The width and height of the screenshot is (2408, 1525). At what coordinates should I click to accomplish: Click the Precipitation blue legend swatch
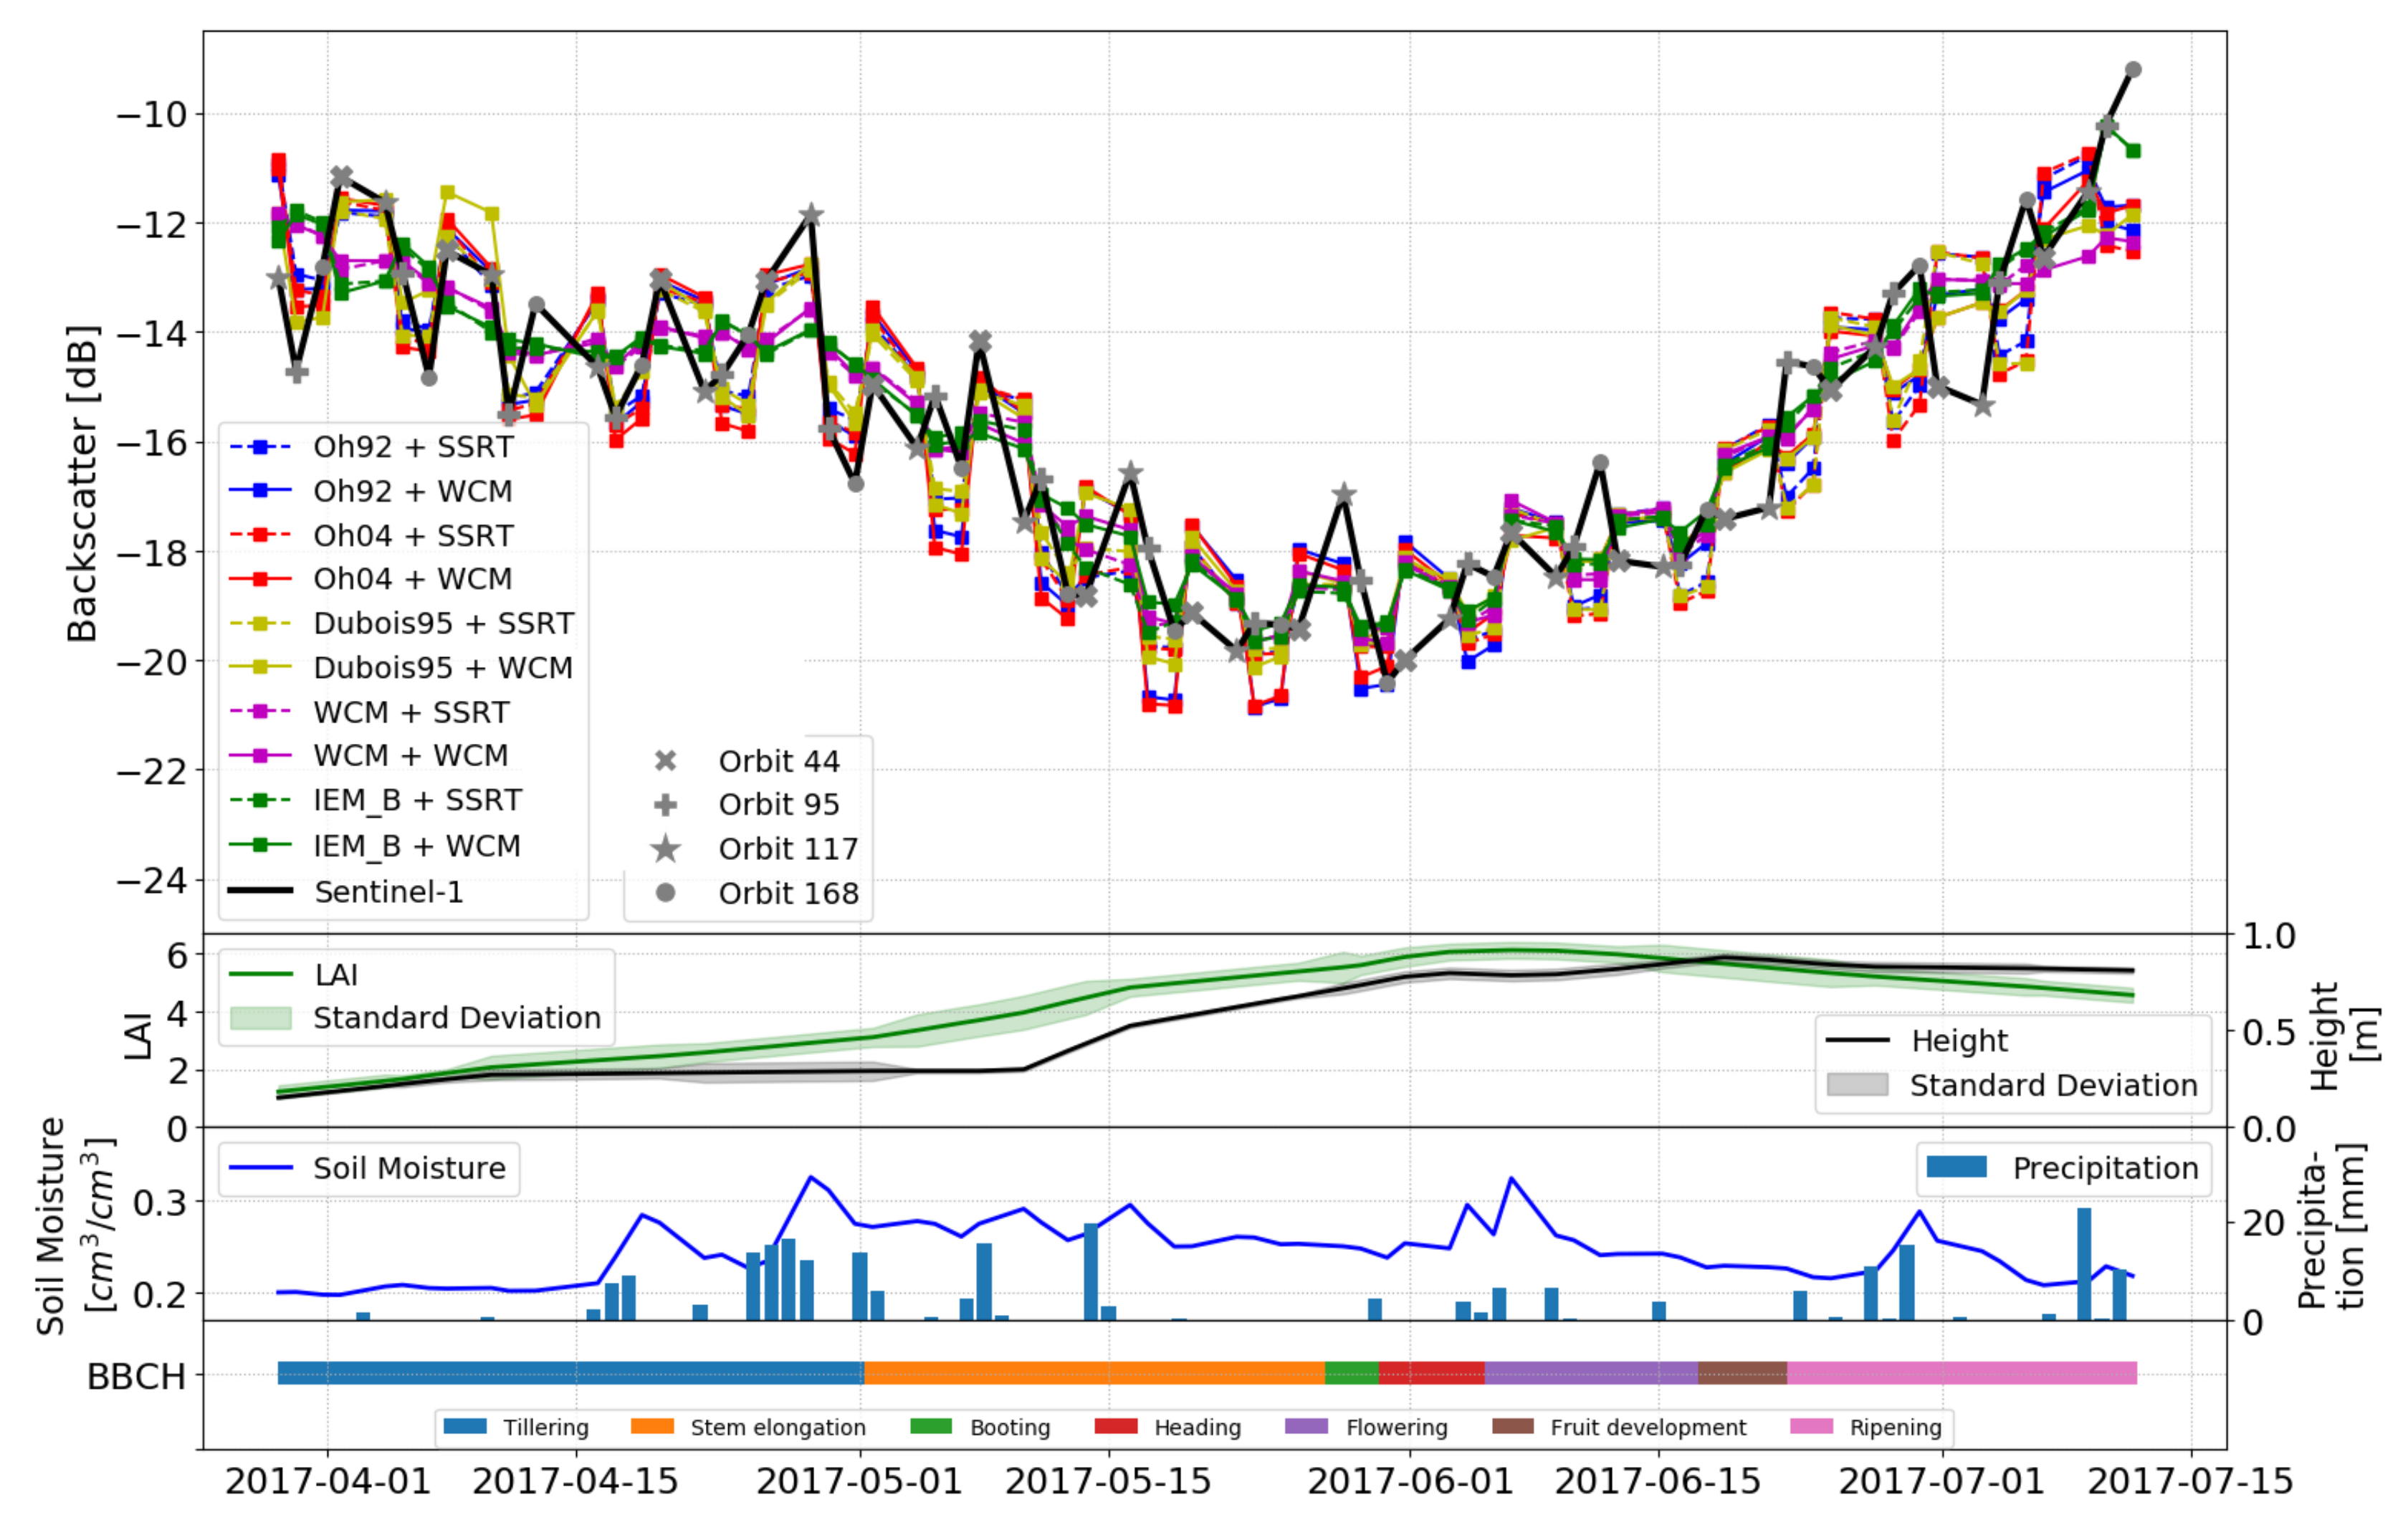click(x=1956, y=1167)
